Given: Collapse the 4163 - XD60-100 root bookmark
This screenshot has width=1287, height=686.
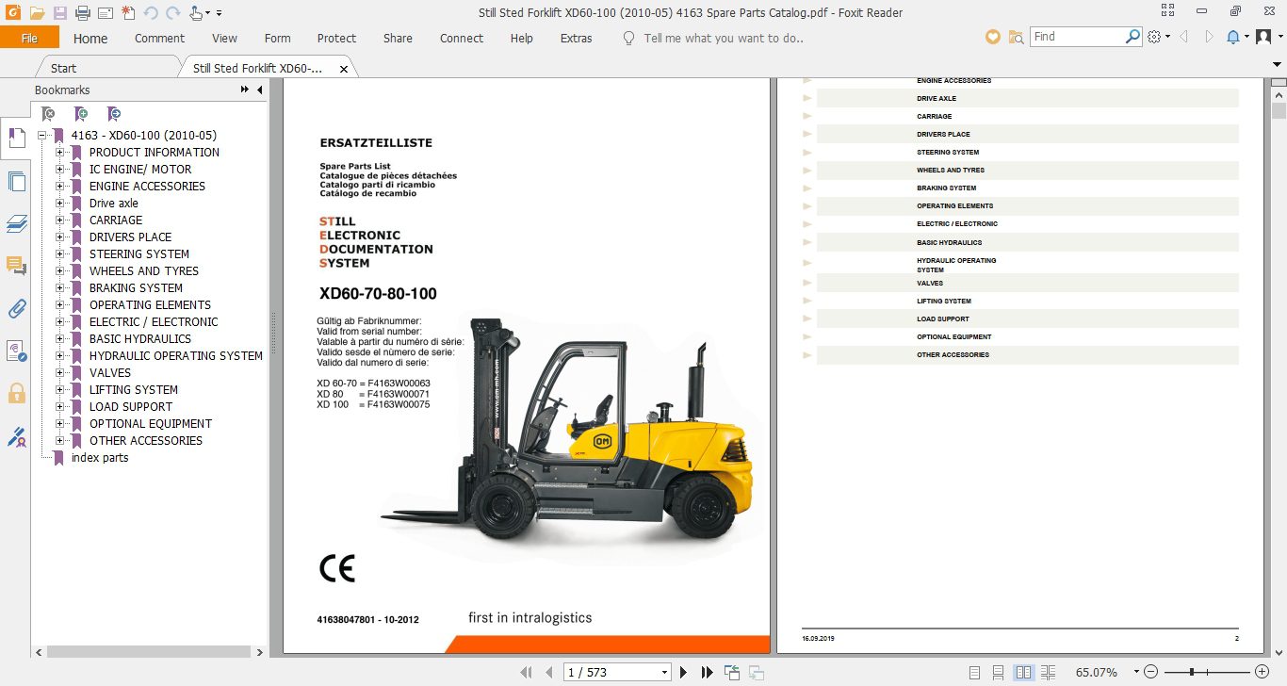Looking at the screenshot, I should tap(42, 136).
